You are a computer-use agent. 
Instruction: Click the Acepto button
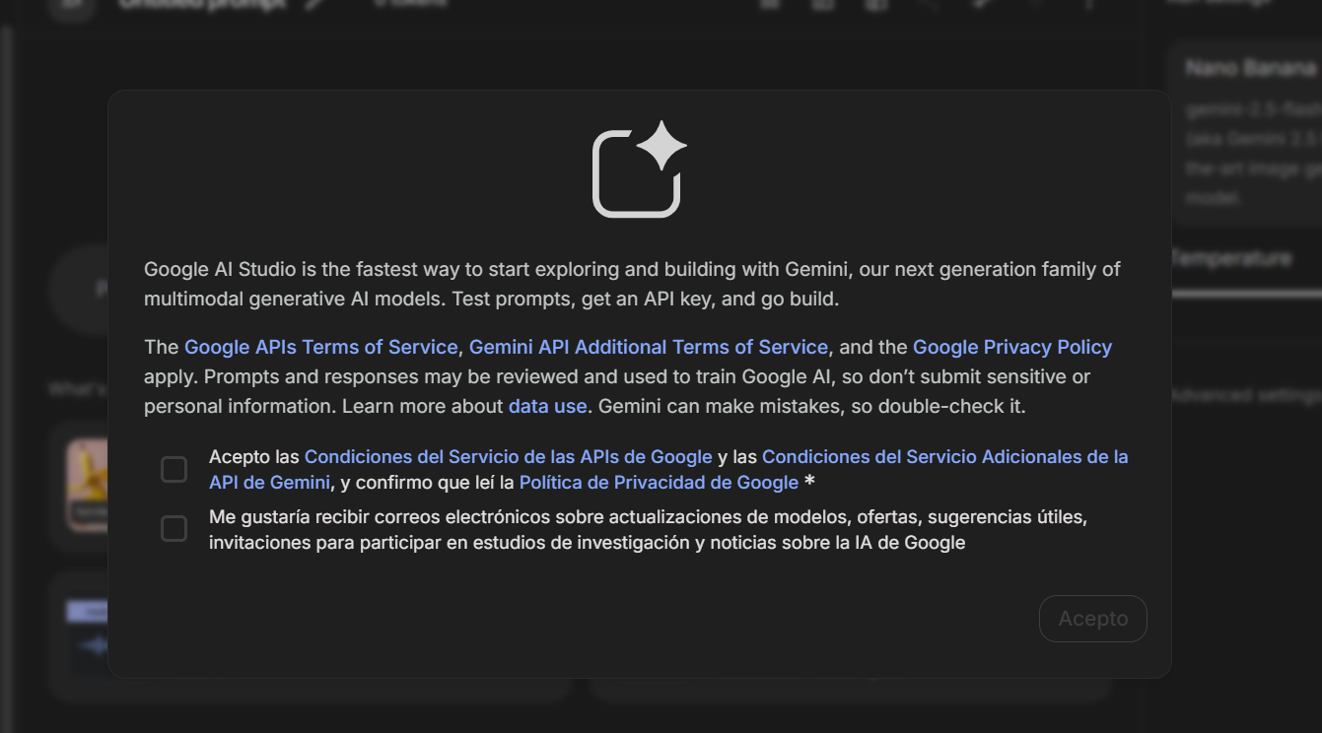coord(1092,619)
